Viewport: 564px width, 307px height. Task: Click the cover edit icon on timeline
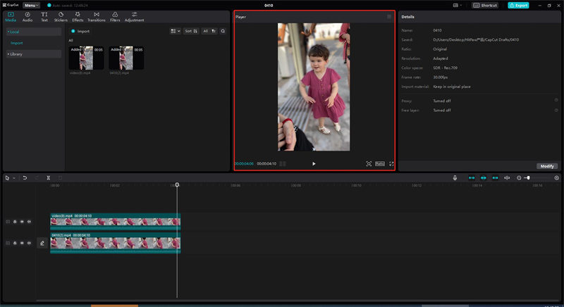click(x=42, y=243)
